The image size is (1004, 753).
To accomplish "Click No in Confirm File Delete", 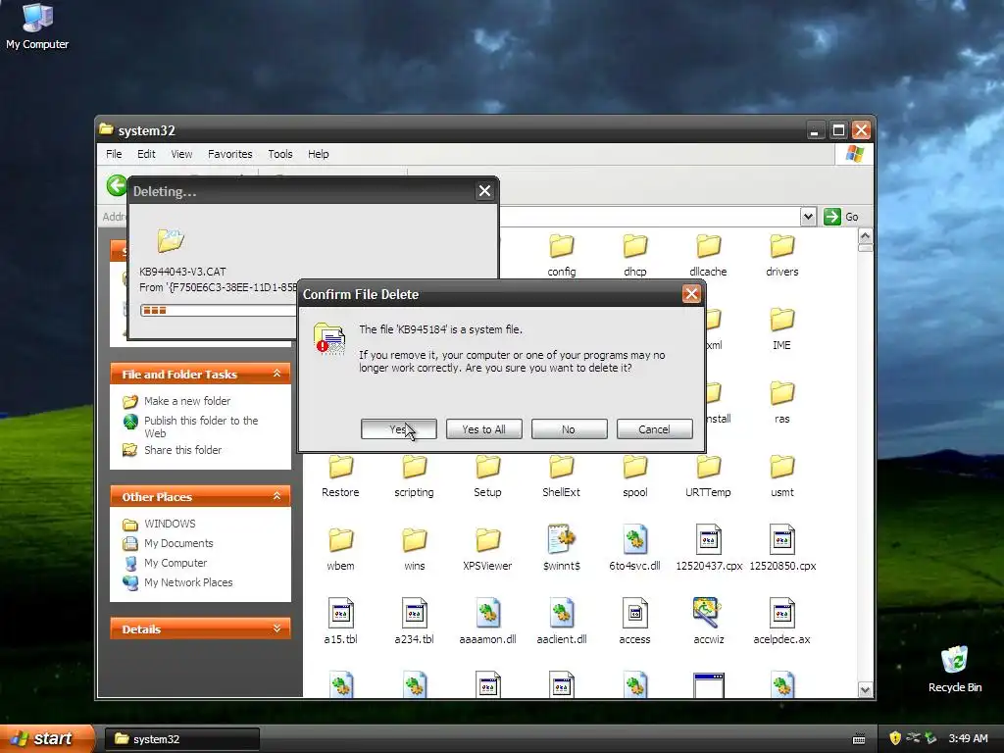I will (x=569, y=429).
